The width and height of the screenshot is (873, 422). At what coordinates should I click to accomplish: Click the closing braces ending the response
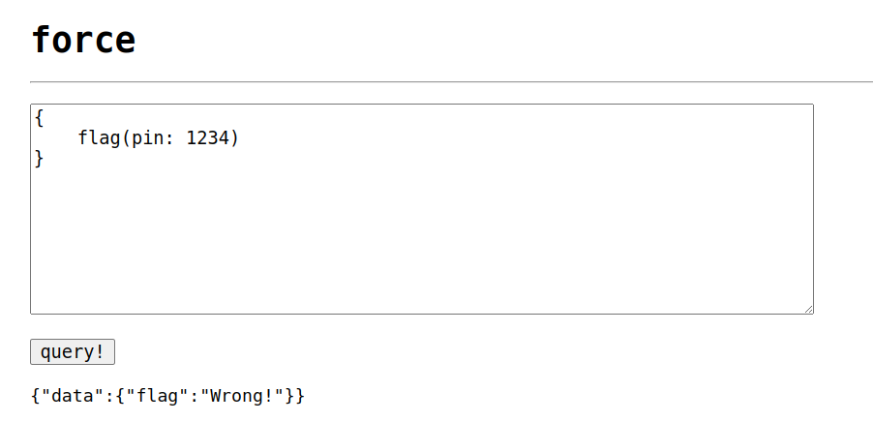click(295, 395)
